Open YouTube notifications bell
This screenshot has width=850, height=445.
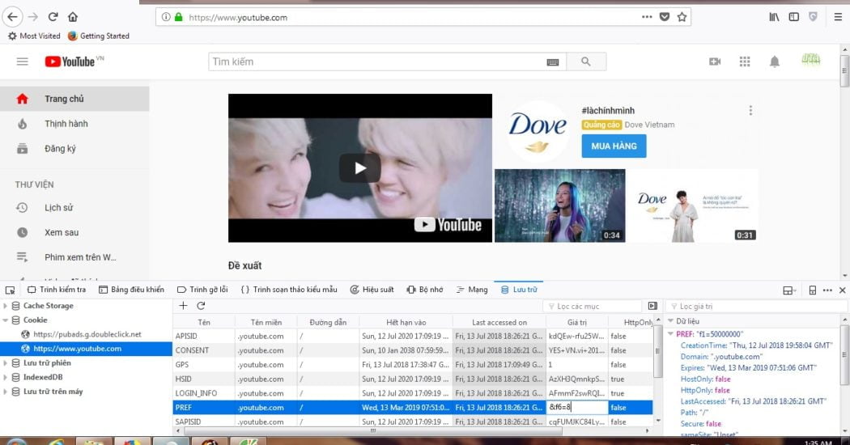pyautogui.click(x=775, y=61)
